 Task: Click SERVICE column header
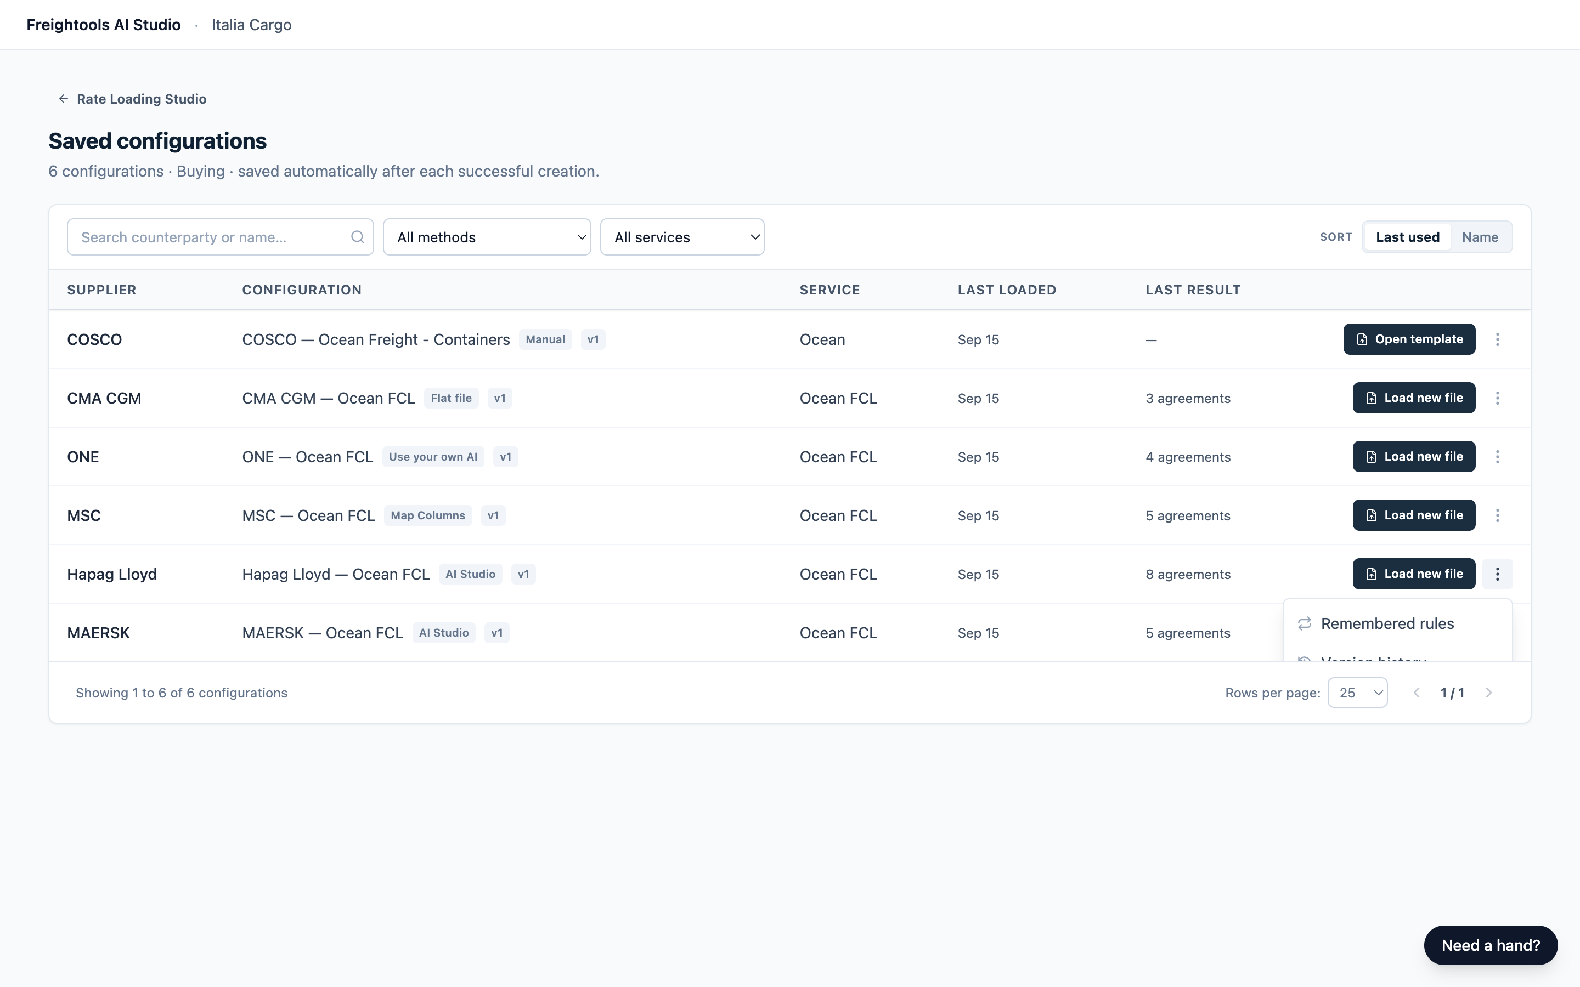[830, 290]
